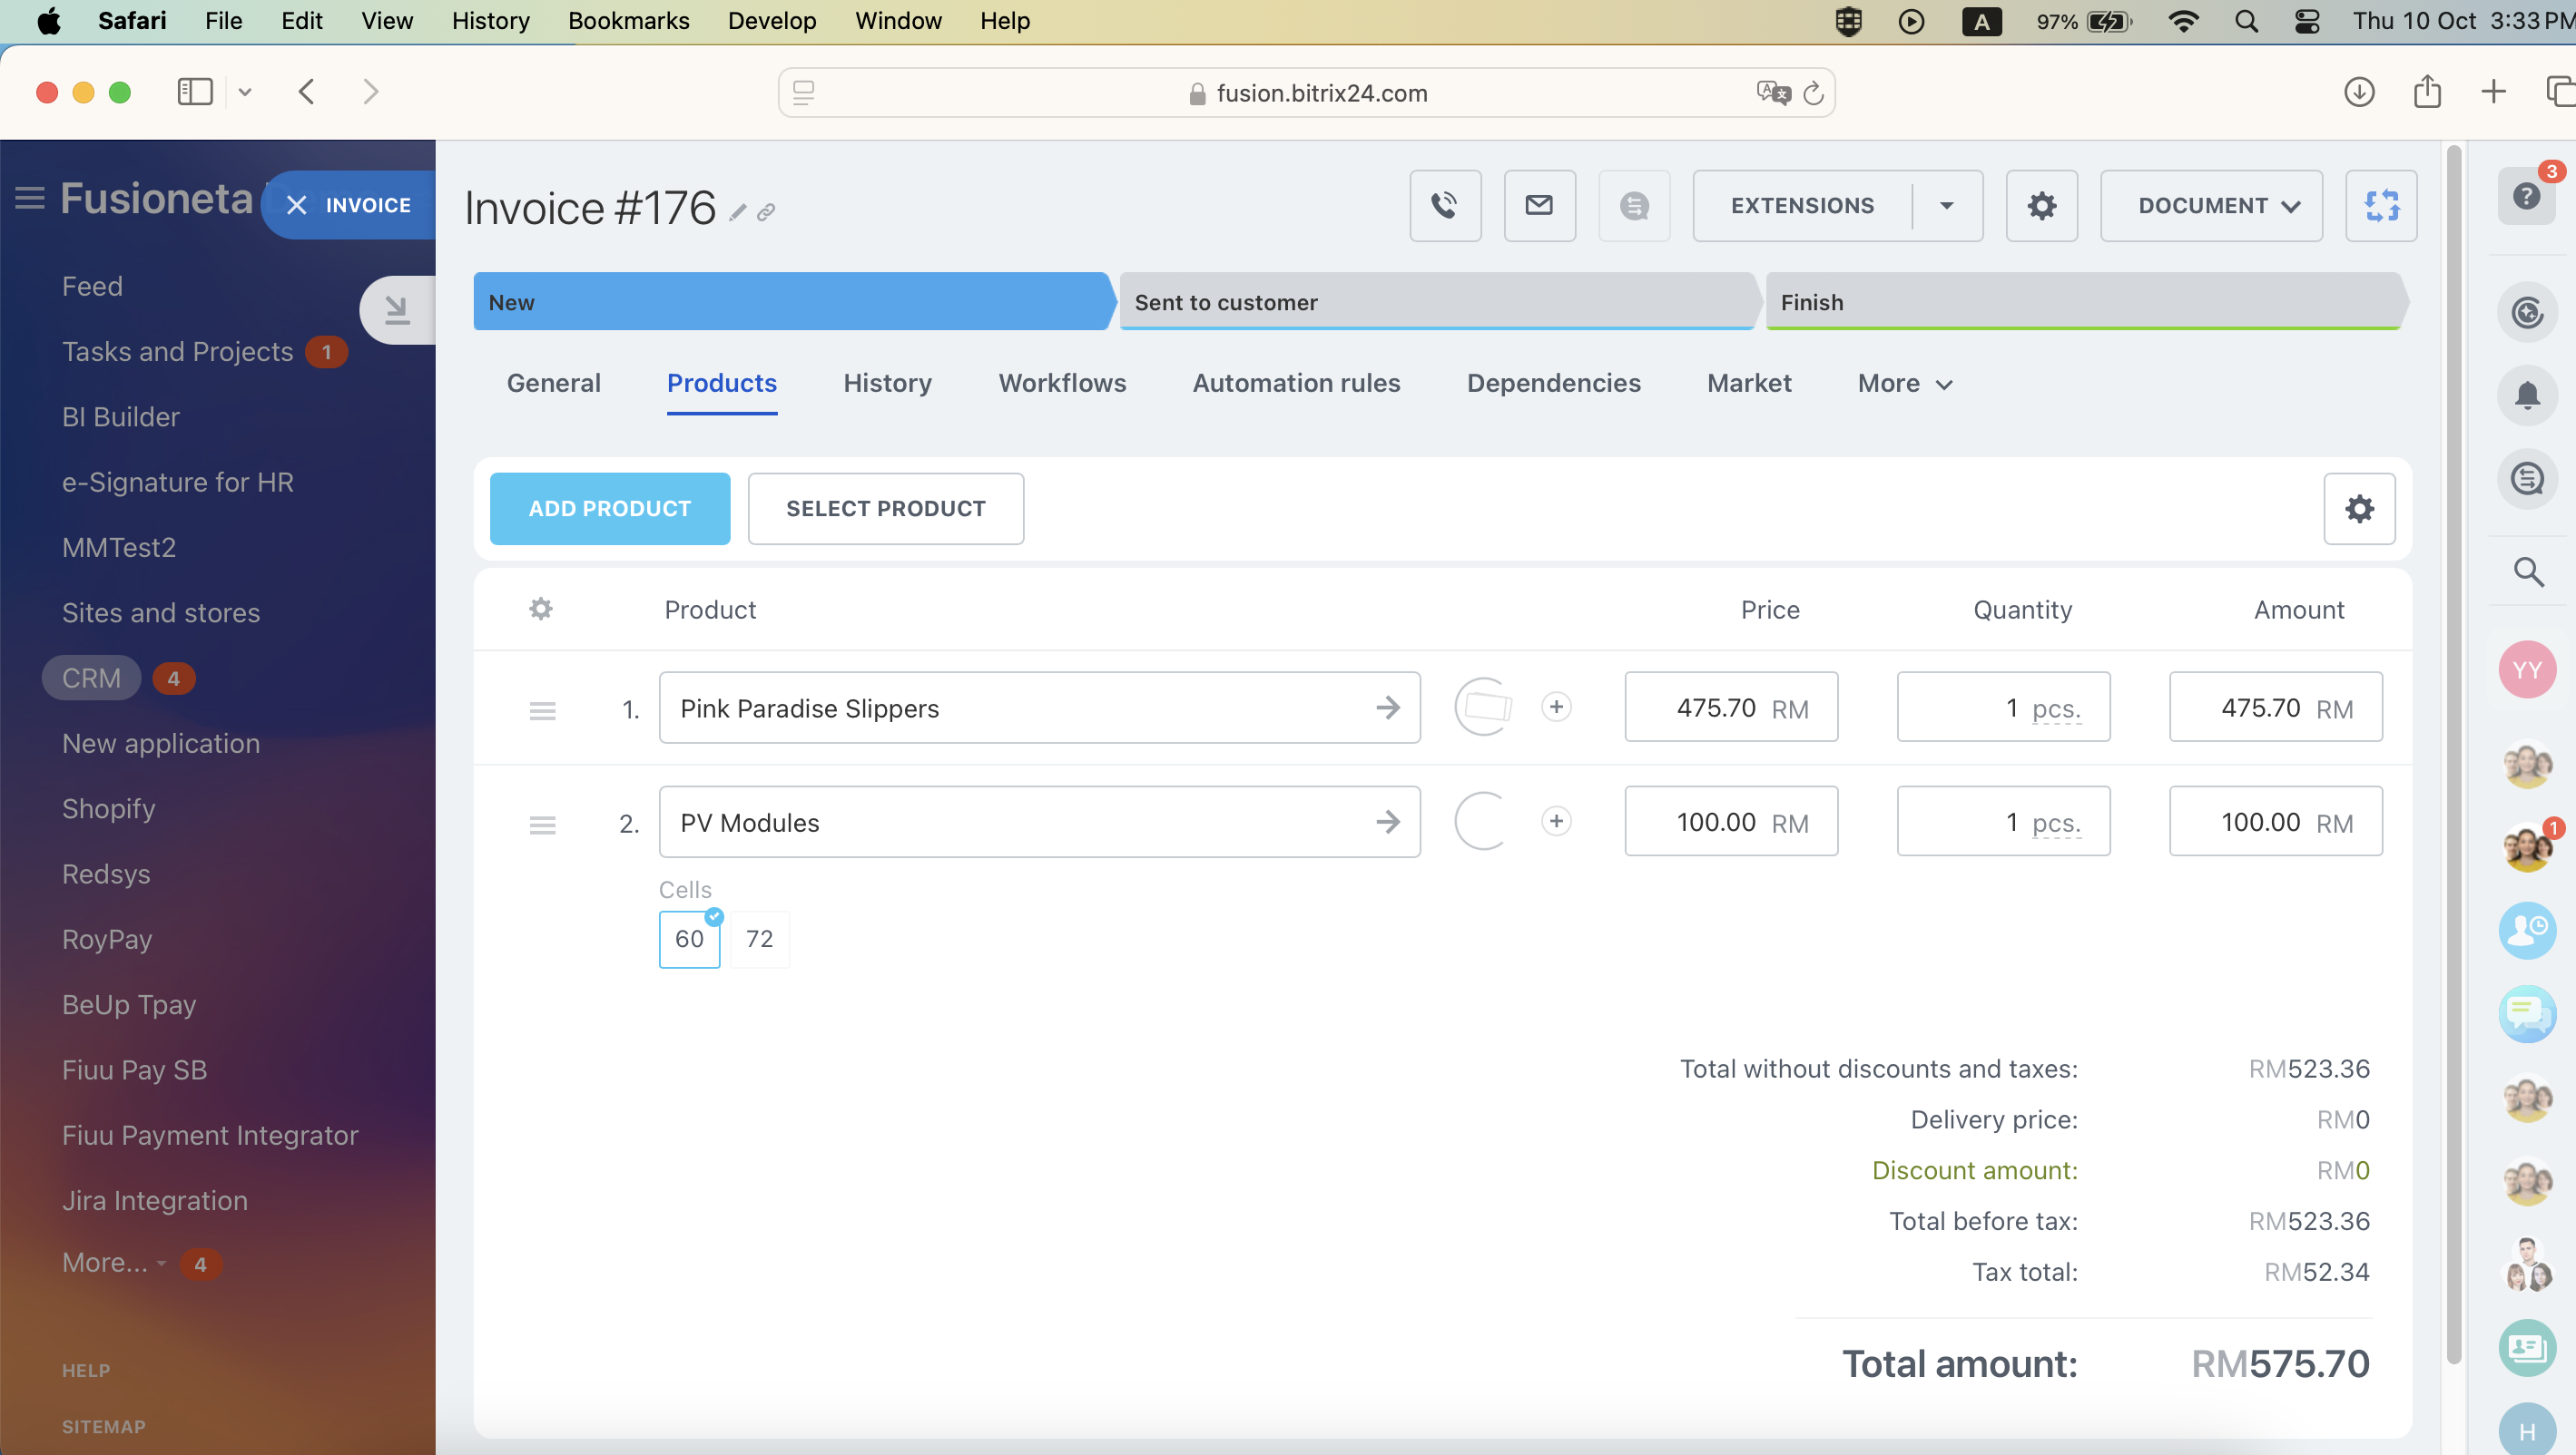
Task: Click the phone call icon button
Action: [1444, 206]
